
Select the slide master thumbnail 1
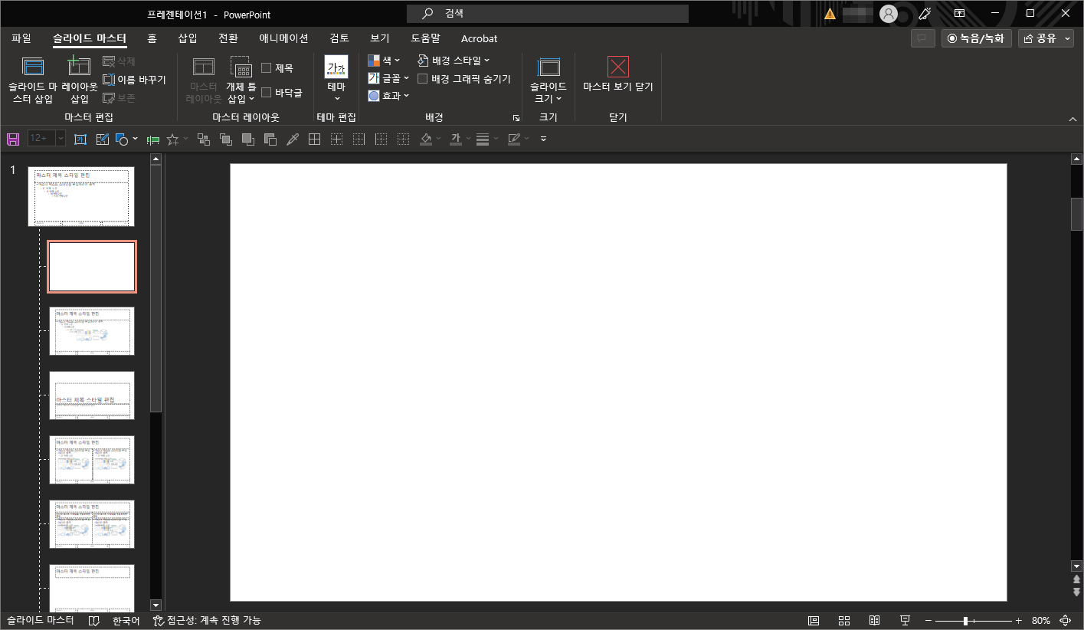(81, 196)
